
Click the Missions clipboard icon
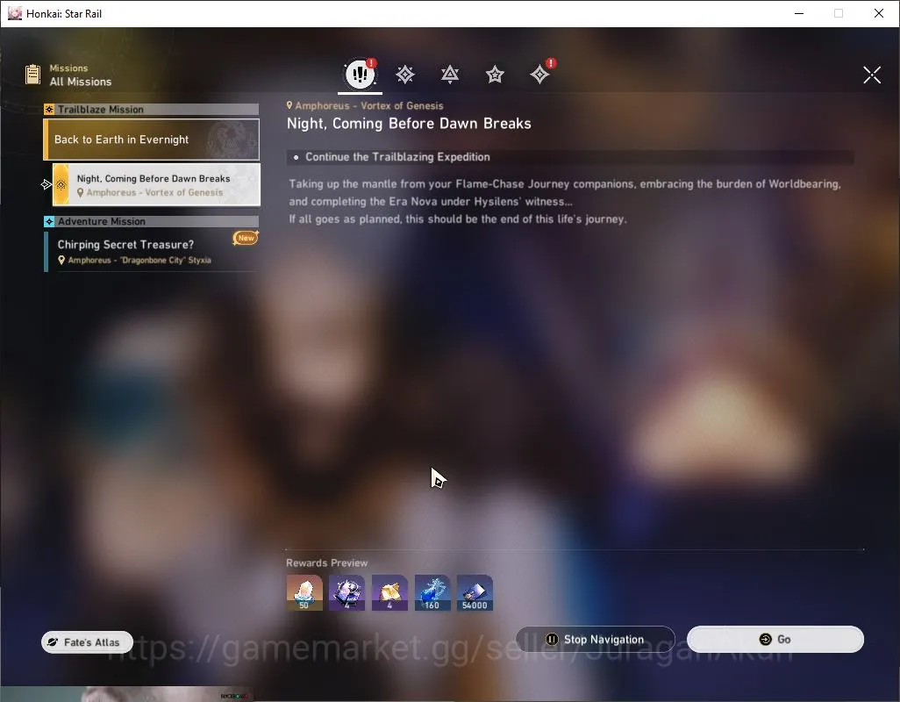pos(33,75)
